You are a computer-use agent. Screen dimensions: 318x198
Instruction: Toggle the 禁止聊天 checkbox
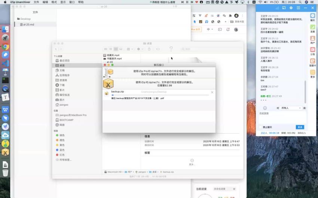coord(261,127)
